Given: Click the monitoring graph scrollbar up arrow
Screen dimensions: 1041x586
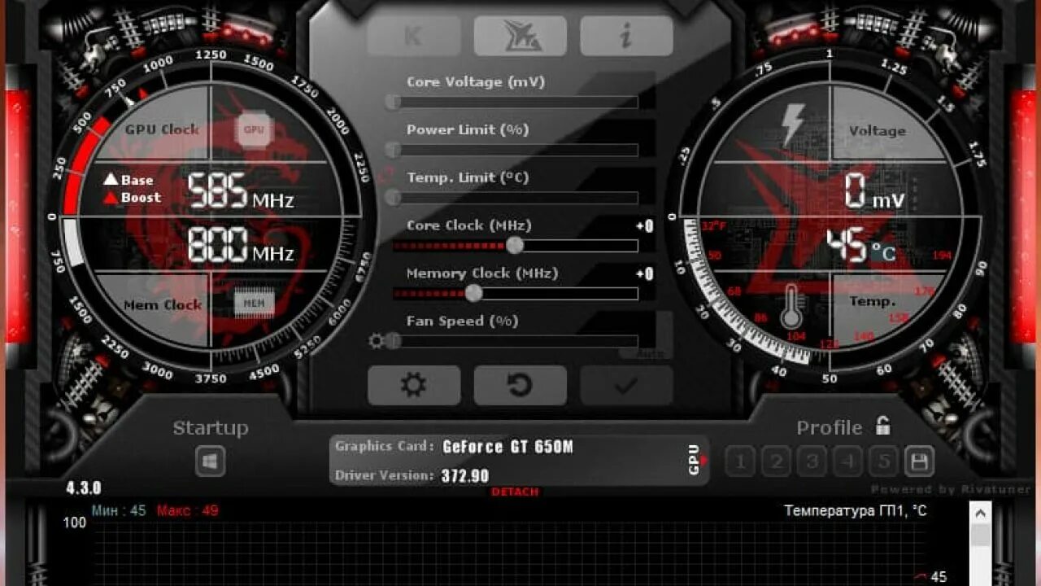Looking at the screenshot, I should click(x=981, y=513).
